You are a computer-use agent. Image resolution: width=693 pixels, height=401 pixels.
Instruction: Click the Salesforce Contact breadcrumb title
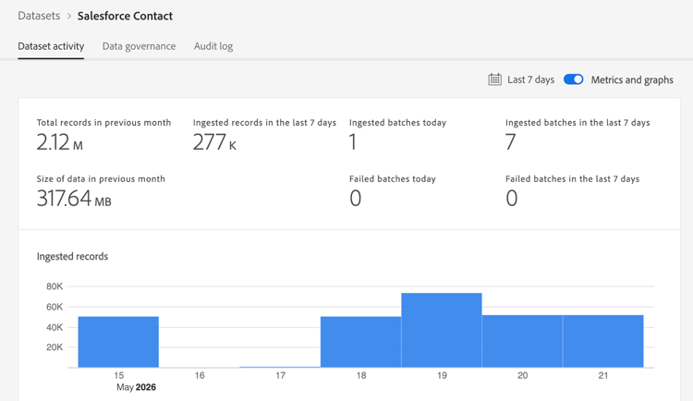(125, 16)
